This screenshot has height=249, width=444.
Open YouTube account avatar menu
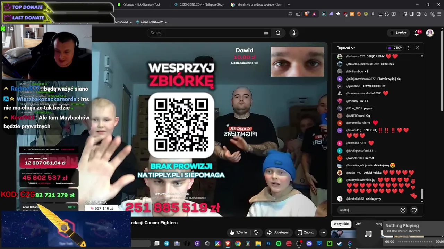point(430,33)
